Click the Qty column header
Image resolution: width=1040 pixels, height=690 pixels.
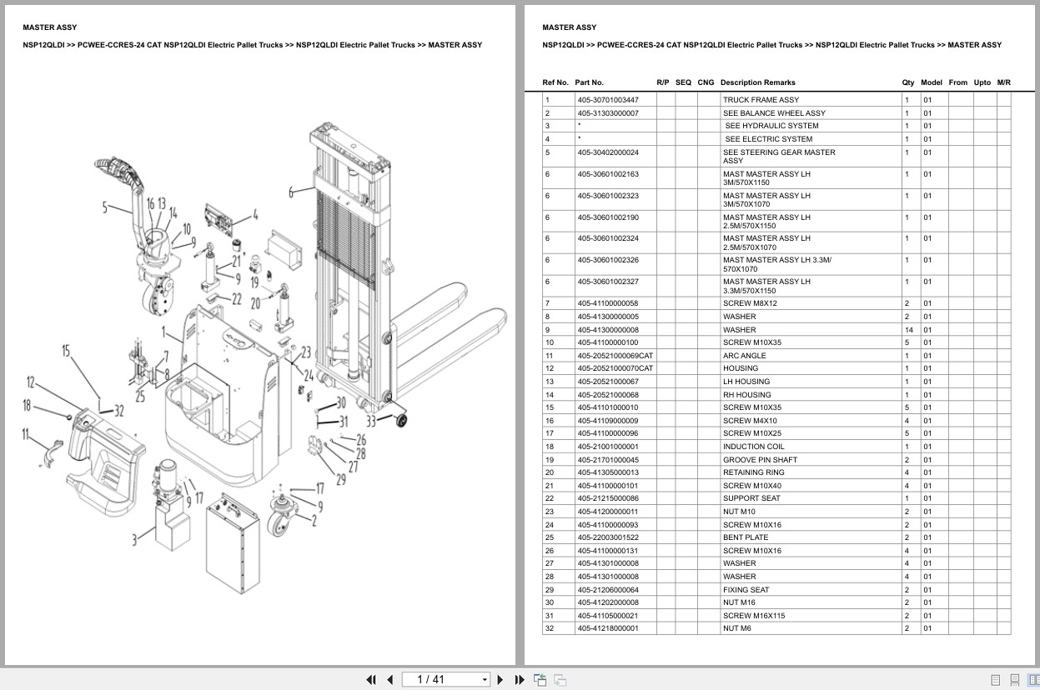[907, 82]
